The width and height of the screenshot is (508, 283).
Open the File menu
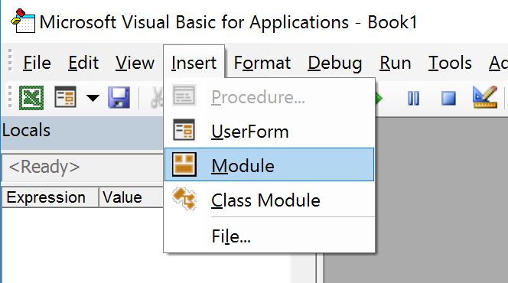[37, 63]
